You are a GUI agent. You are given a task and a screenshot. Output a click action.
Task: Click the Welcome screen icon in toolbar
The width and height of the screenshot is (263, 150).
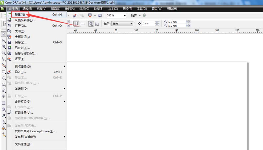click(100, 16)
